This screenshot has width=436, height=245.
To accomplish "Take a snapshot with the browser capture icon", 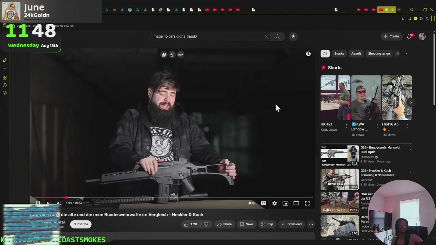I will 409,18.
